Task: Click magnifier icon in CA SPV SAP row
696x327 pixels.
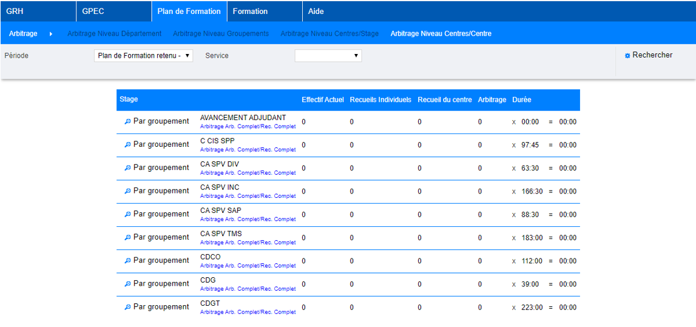Action: [127, 214]
